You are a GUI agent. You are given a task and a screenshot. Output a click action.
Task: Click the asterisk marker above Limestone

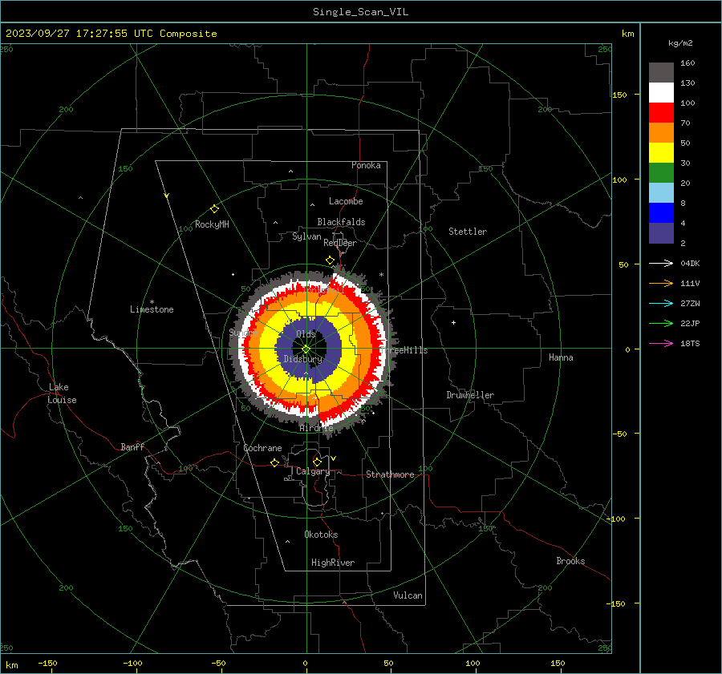click(152, 302)
